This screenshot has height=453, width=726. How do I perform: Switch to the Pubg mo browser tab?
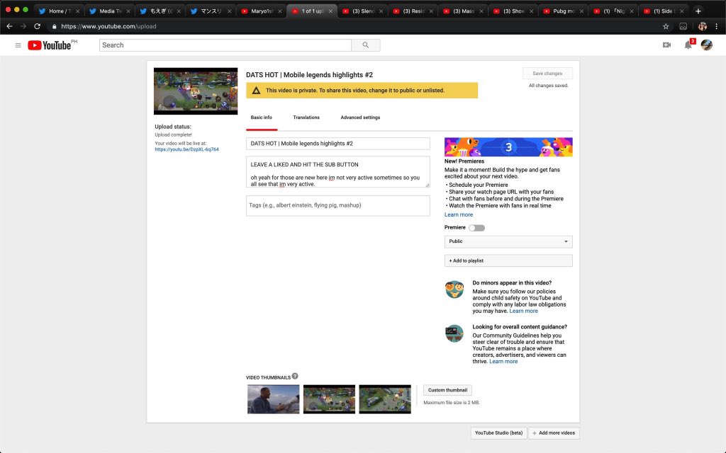[x=564, y=11]
